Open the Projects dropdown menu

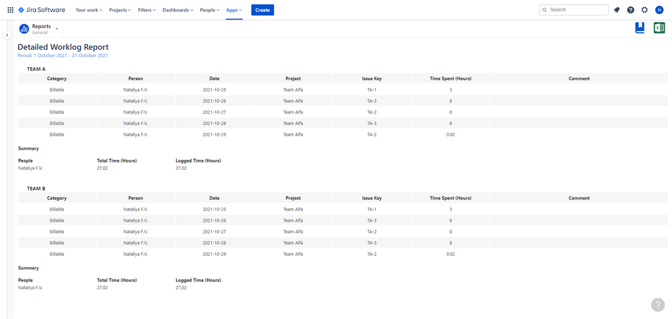[120, 10]
